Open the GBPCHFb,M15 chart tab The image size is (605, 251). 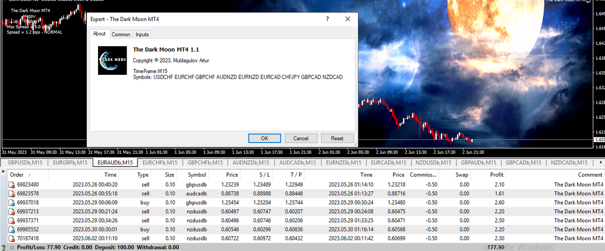tap(205, 163)
